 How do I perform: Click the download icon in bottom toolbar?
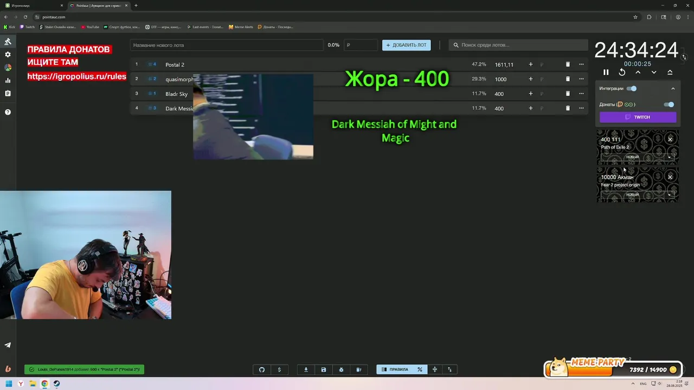[306, 369]
